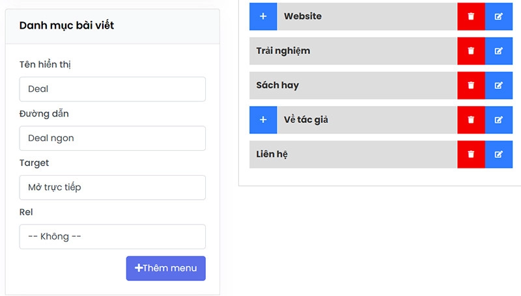
Task: Edit the Về tác giả menu item
Action: [499, 120]
